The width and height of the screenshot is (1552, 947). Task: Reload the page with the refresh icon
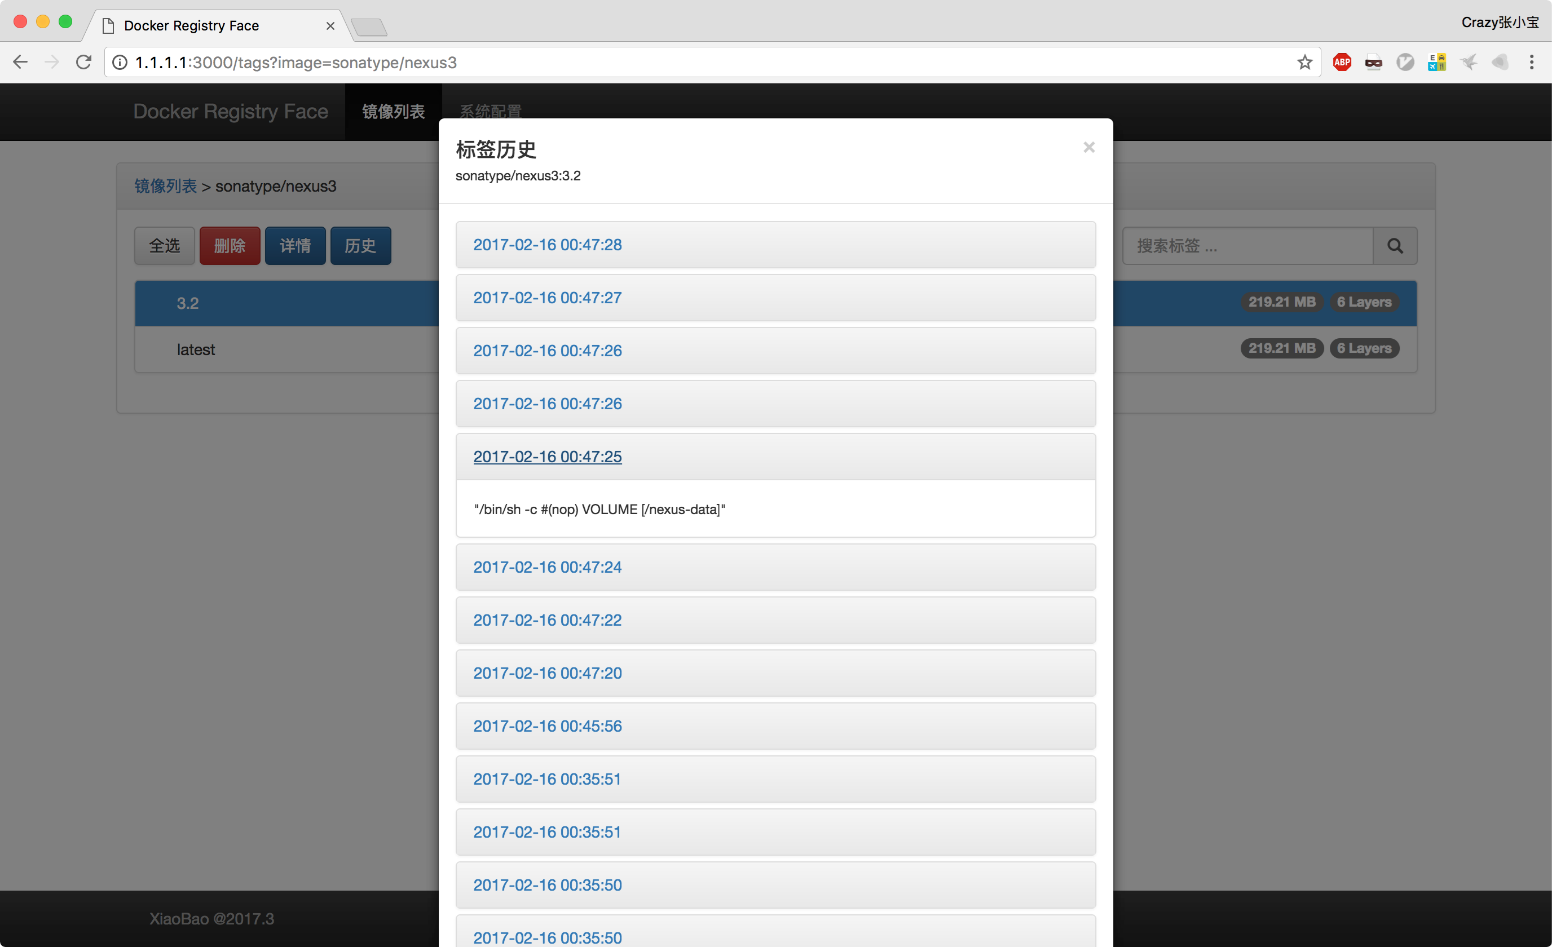pos(84,63)
